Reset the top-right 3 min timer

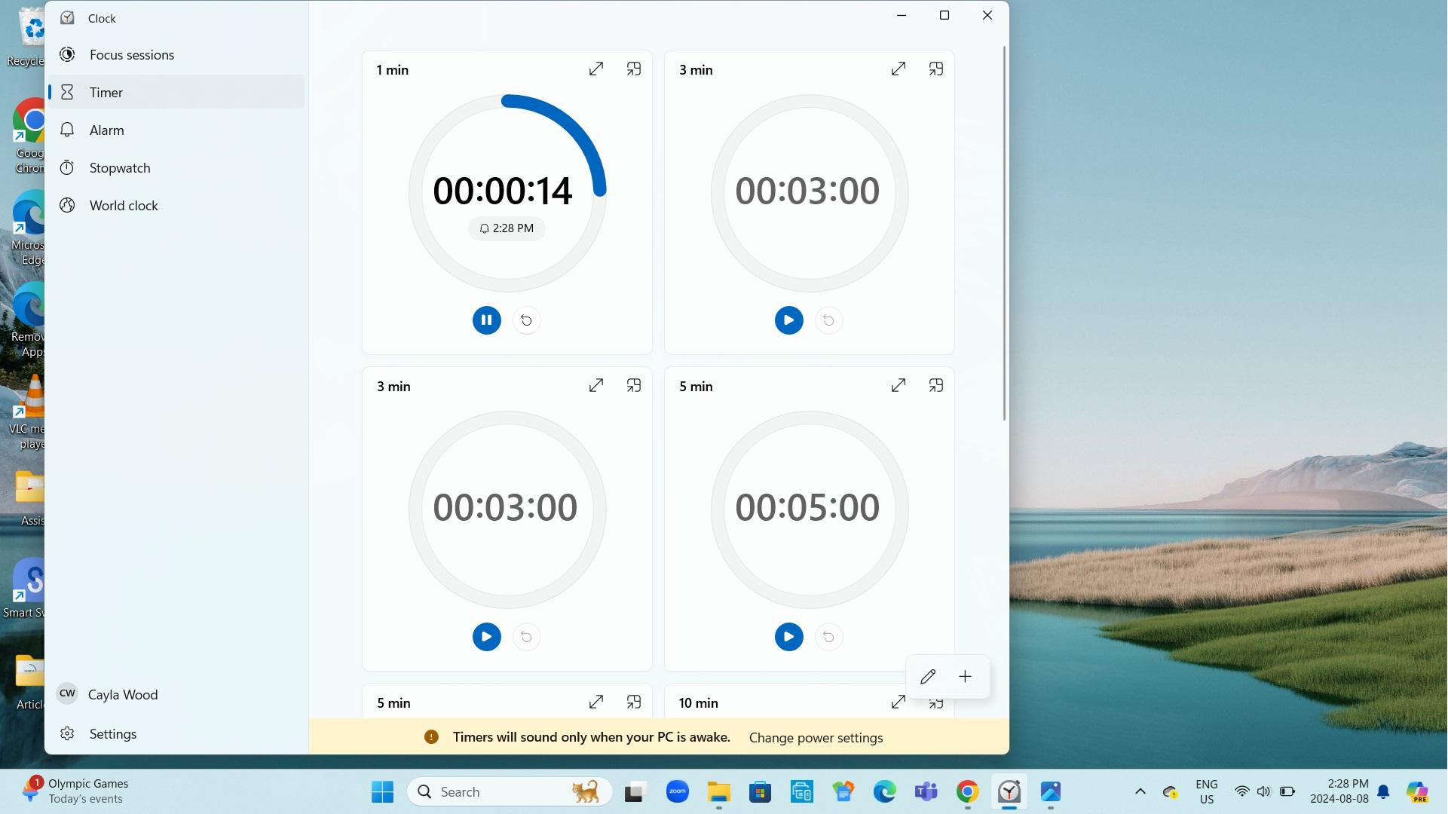[828, 320]
